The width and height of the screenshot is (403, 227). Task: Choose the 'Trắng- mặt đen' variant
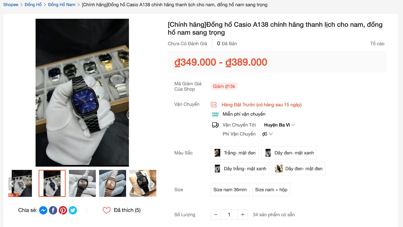[x=234, y=153]
